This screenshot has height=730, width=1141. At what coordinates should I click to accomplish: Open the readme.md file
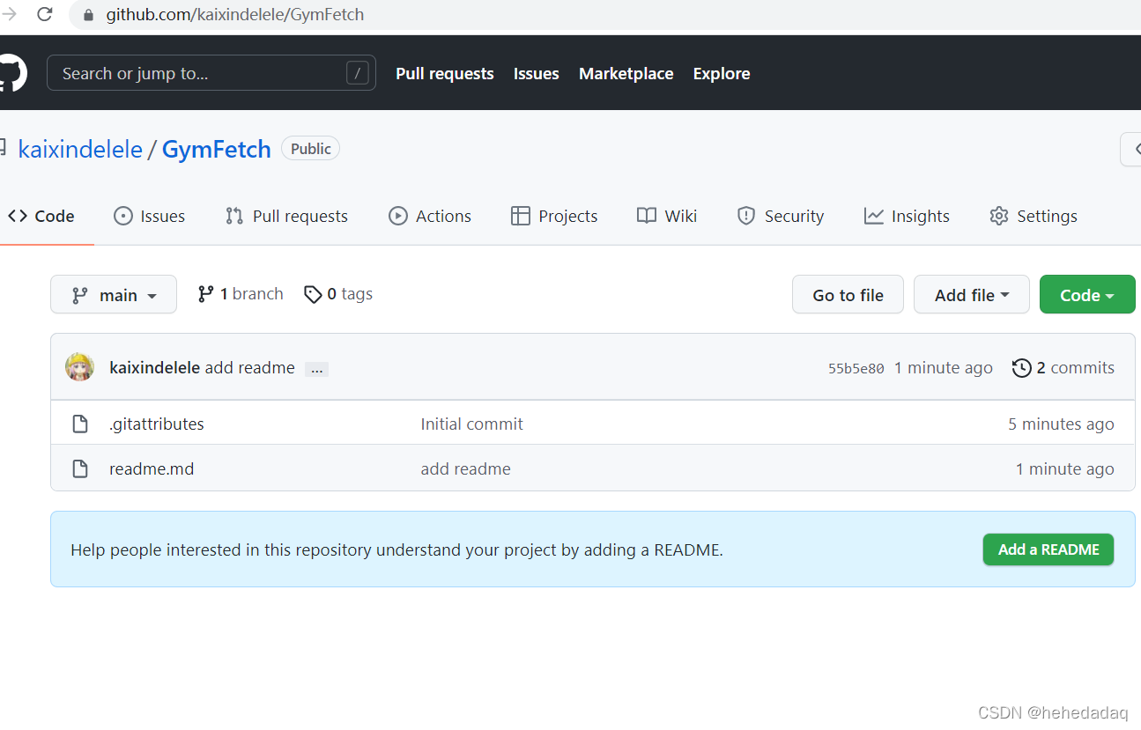click(x=152, y=468)
